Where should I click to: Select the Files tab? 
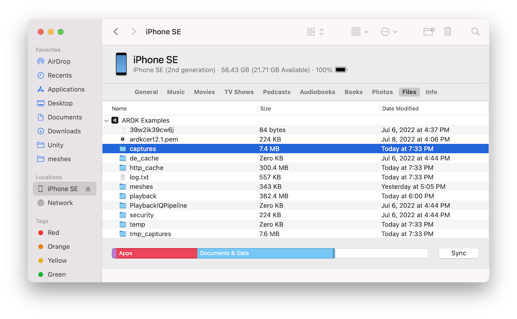point(409,92)
